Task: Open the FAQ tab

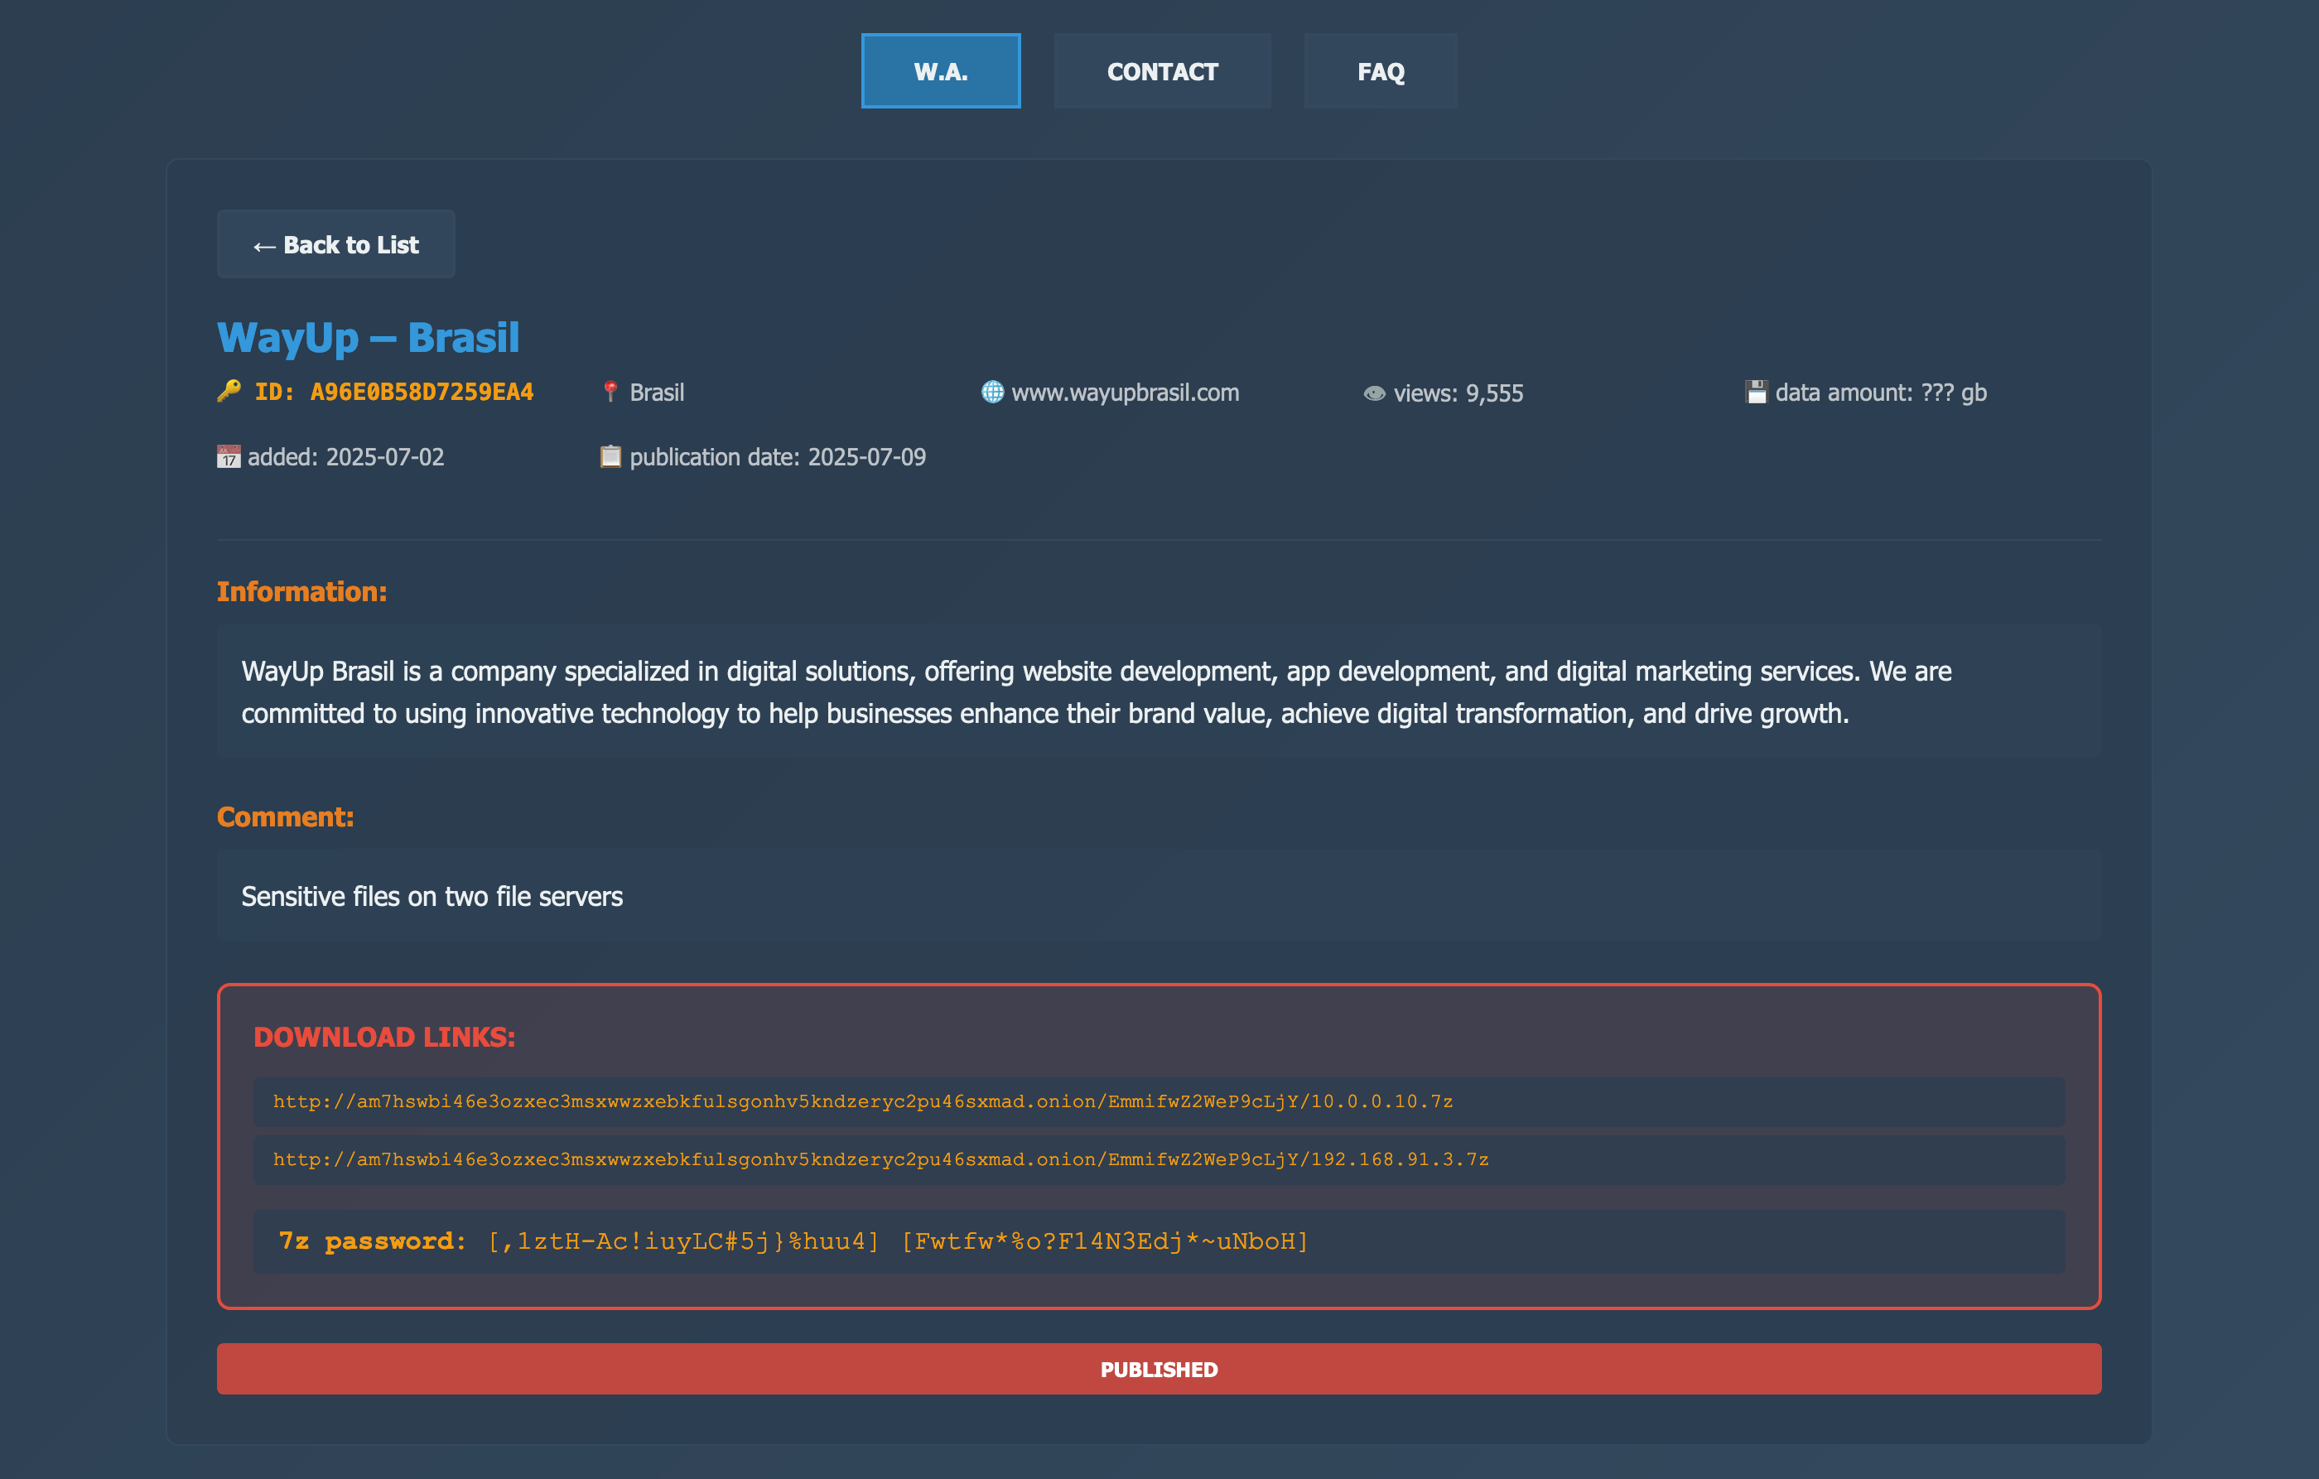Action: coord(1380,71)
